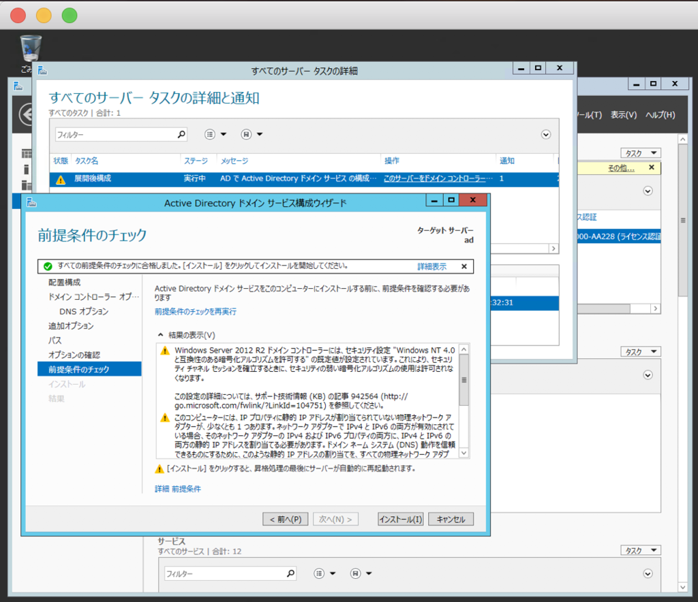
Task: Collapse the 結果の表示 results section
Action: (x=161, y=335)
